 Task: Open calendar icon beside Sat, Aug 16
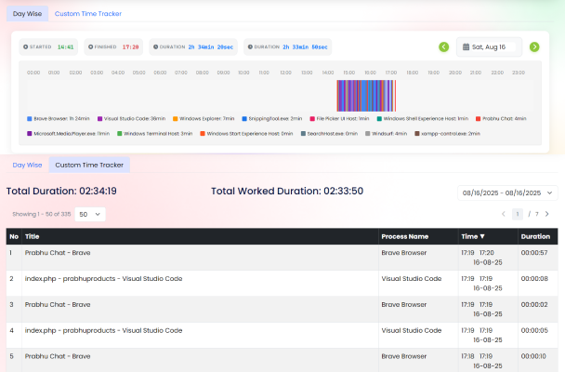466,46
